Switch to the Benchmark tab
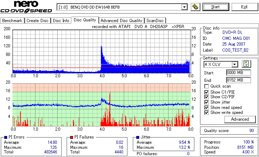 coord(12,21)
